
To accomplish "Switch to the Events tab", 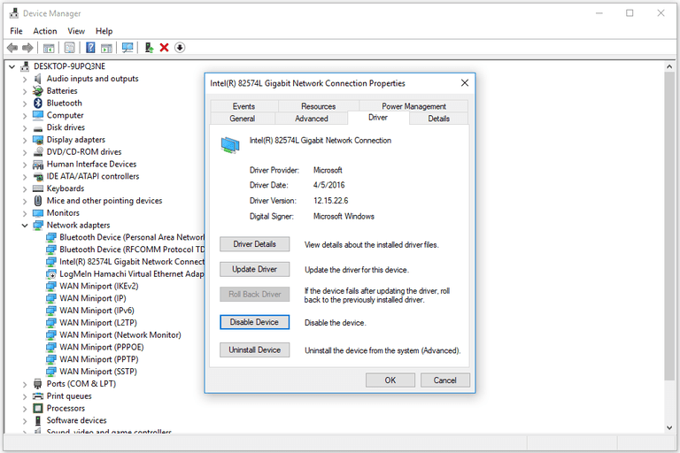I will [243, 106].
